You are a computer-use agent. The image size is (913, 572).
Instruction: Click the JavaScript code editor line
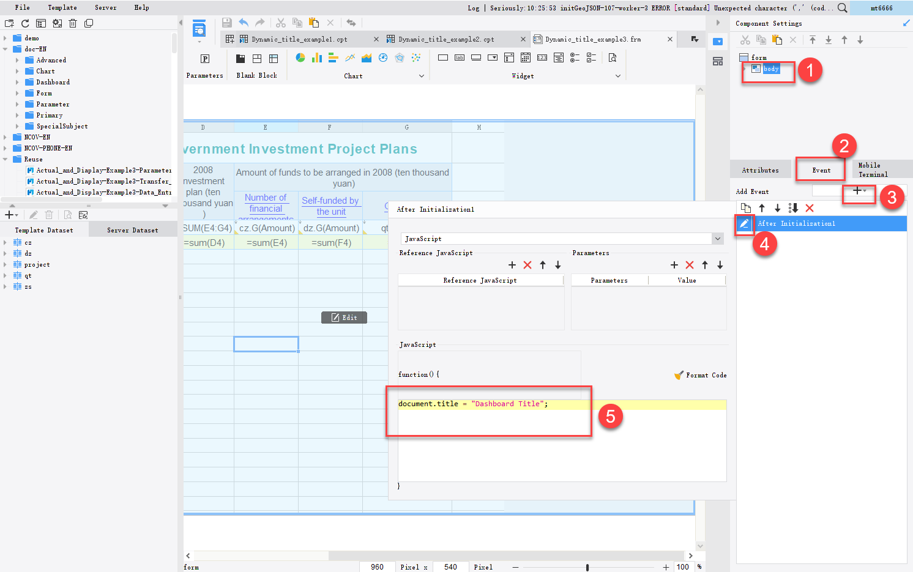562,404
